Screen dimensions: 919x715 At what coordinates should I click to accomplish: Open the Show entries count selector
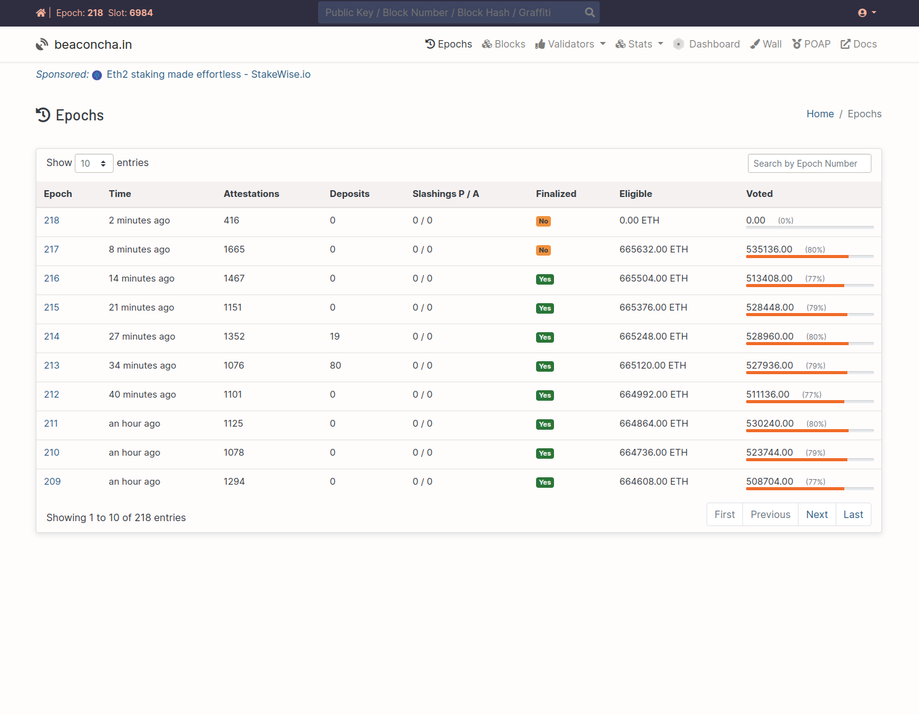click(x=94, y=164)
